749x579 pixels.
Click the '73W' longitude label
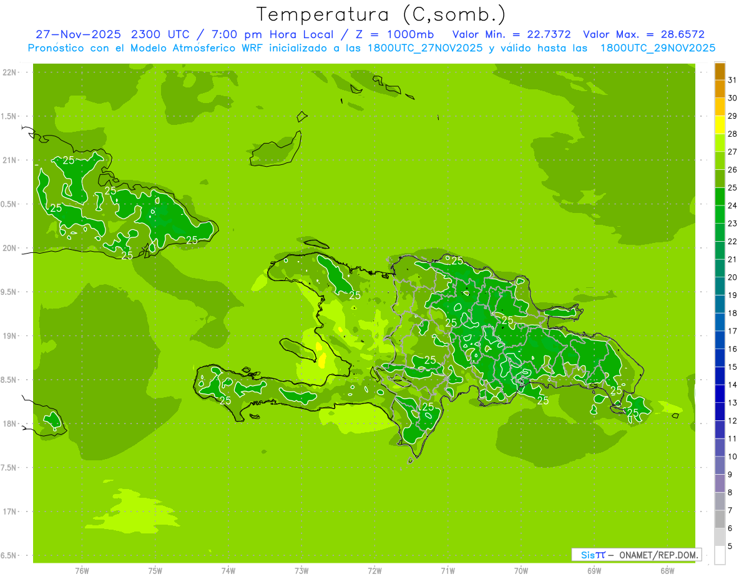301,571
